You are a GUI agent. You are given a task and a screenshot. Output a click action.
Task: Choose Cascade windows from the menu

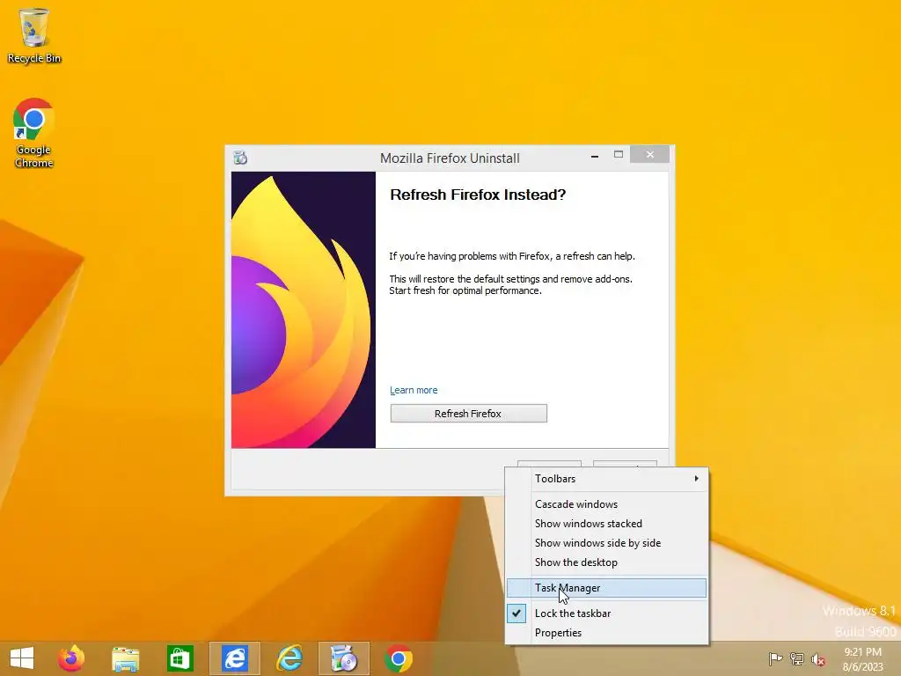click(x=607, y=504)
